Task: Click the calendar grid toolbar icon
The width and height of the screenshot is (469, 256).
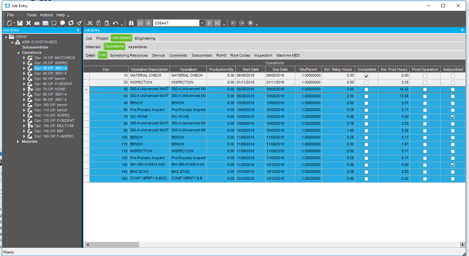Action: (45, 23)
